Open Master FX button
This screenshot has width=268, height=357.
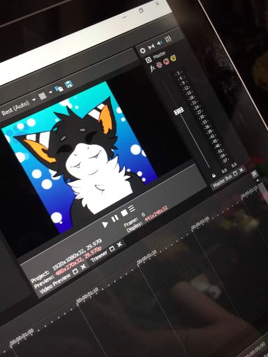pos(152,68)
